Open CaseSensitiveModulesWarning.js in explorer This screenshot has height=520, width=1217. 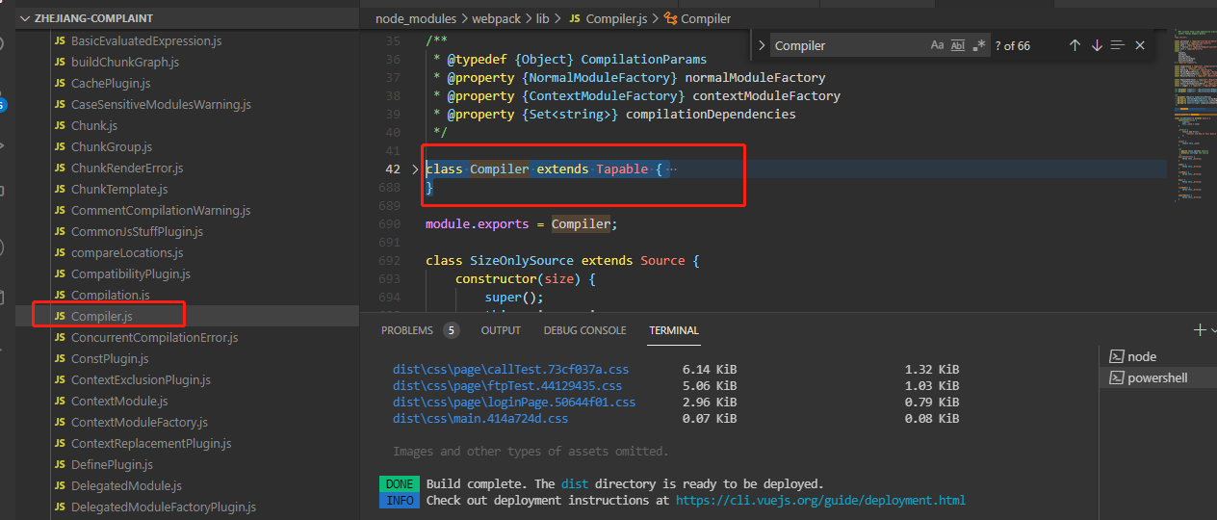pyautogui.click(x=161, y=105)
